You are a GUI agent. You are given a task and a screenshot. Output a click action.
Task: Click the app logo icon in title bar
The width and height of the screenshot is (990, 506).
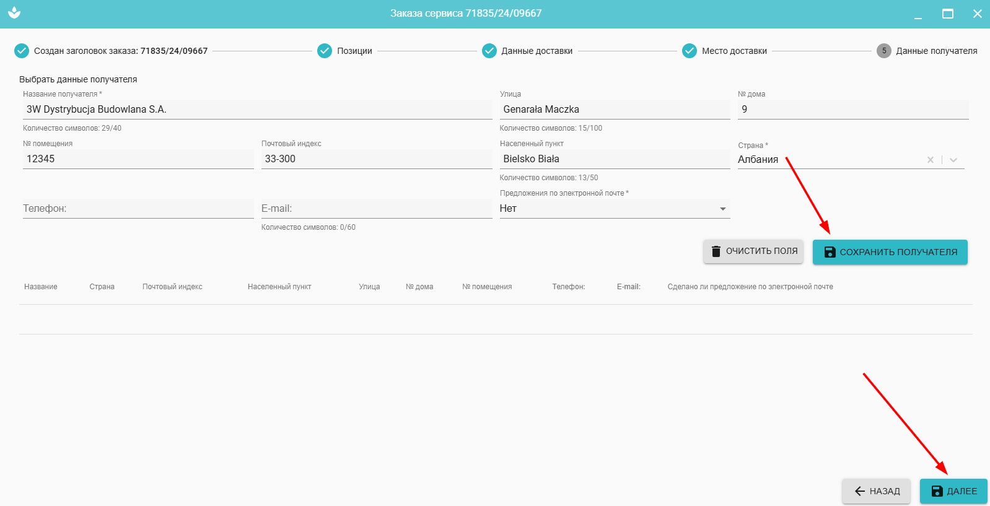click(14, 13)
